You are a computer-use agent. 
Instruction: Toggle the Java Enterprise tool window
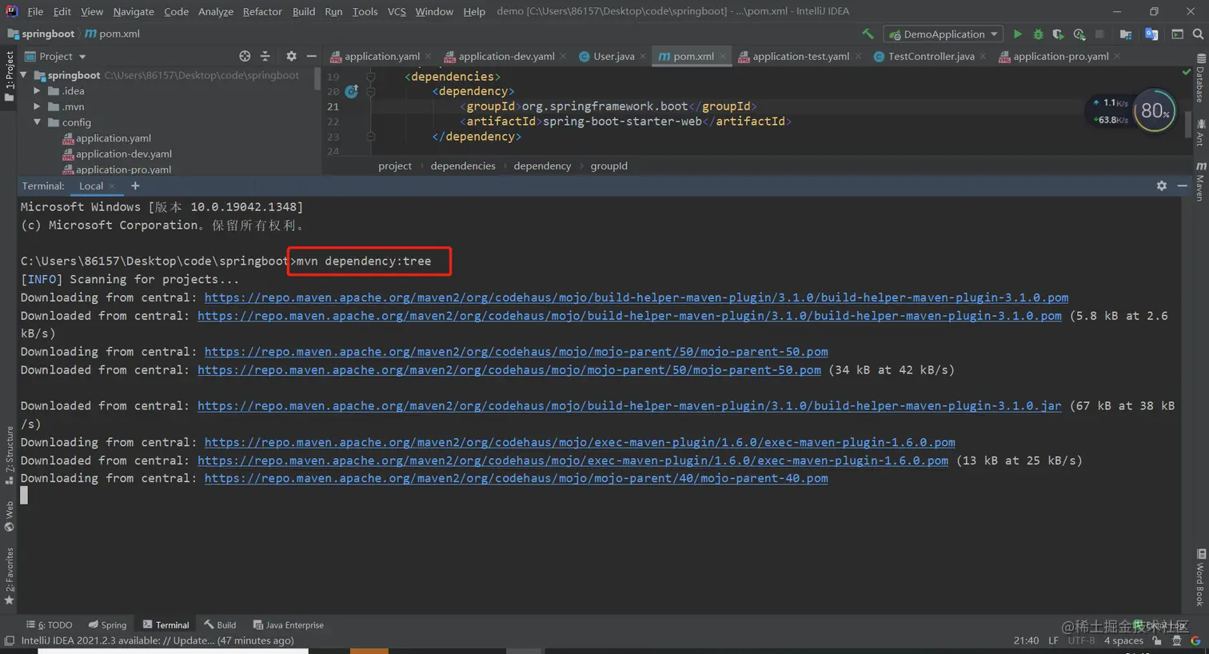[x=289, y=625]
